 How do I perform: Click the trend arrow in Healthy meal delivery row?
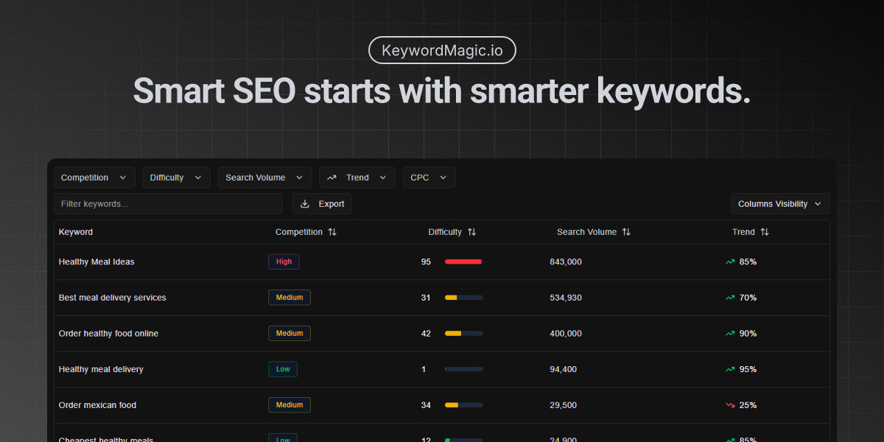click(730, 369)
